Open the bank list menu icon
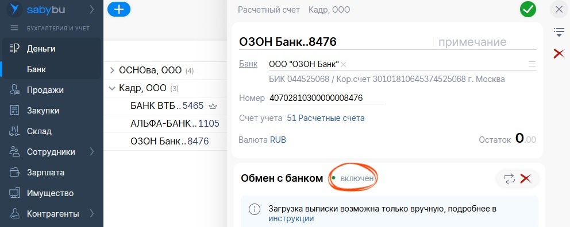570x227 pixels. (532, 64)
